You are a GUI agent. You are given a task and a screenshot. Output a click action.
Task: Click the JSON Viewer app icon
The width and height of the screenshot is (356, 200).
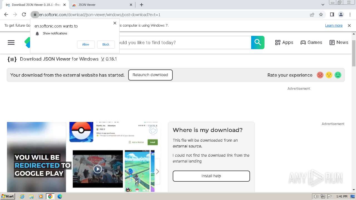pos(12,59)
